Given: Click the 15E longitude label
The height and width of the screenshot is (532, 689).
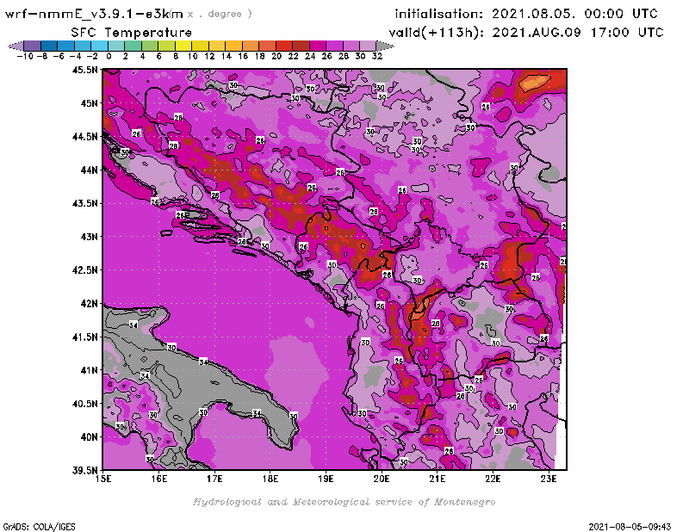Looking at the screenshot, I should coord(103,479).
